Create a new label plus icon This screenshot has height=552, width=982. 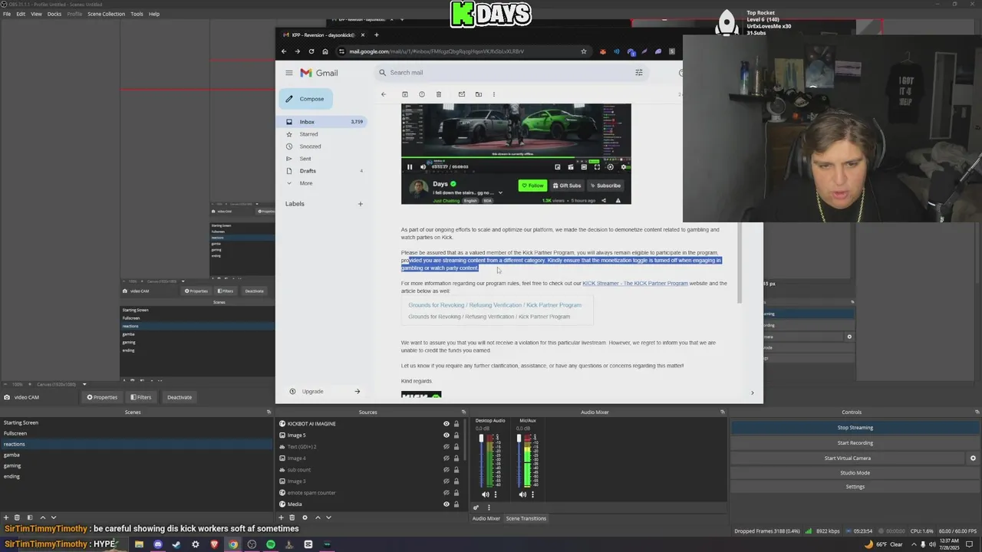point(361,204)
